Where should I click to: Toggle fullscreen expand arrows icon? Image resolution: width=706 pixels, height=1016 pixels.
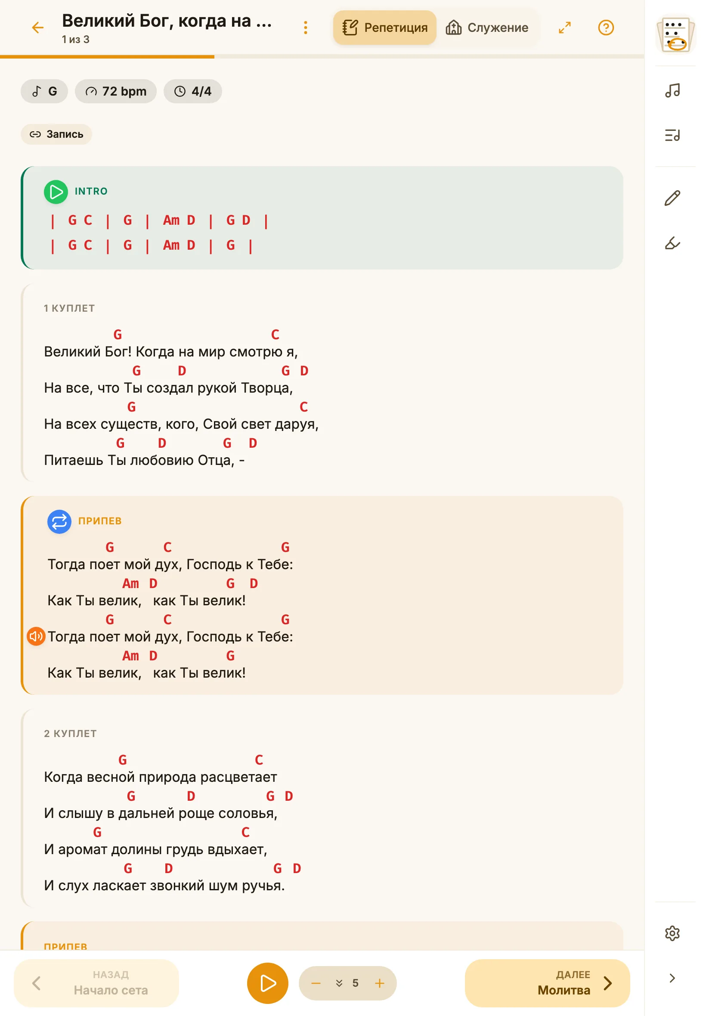564,28
